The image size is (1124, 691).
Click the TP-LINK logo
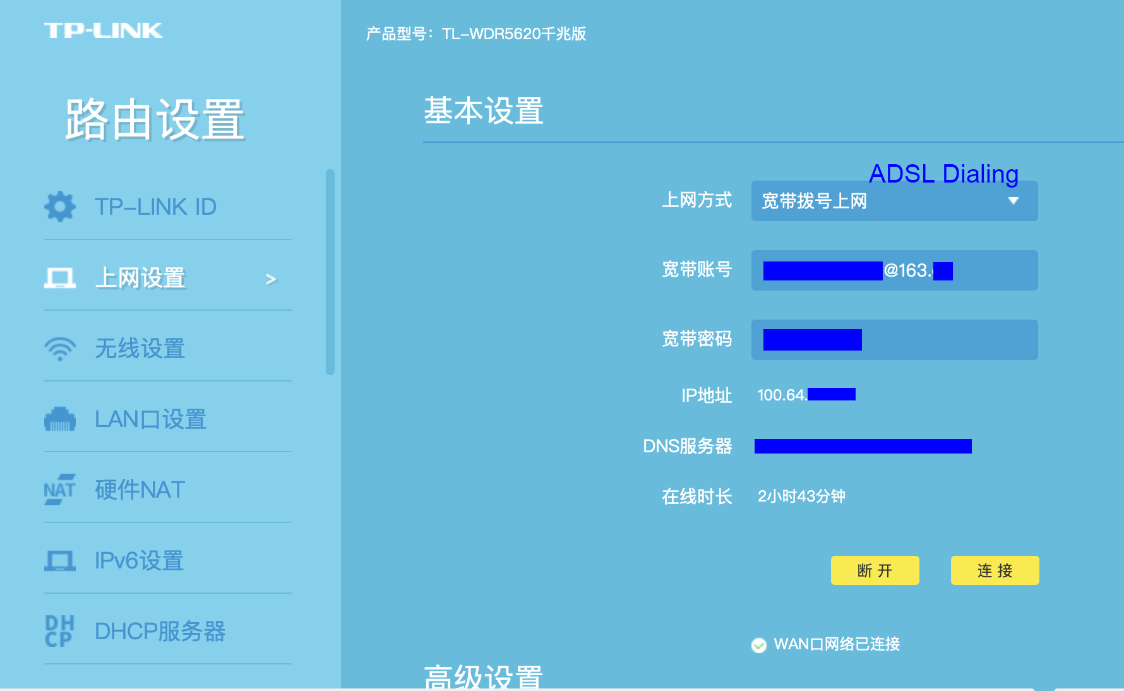(x=104, y=30)
